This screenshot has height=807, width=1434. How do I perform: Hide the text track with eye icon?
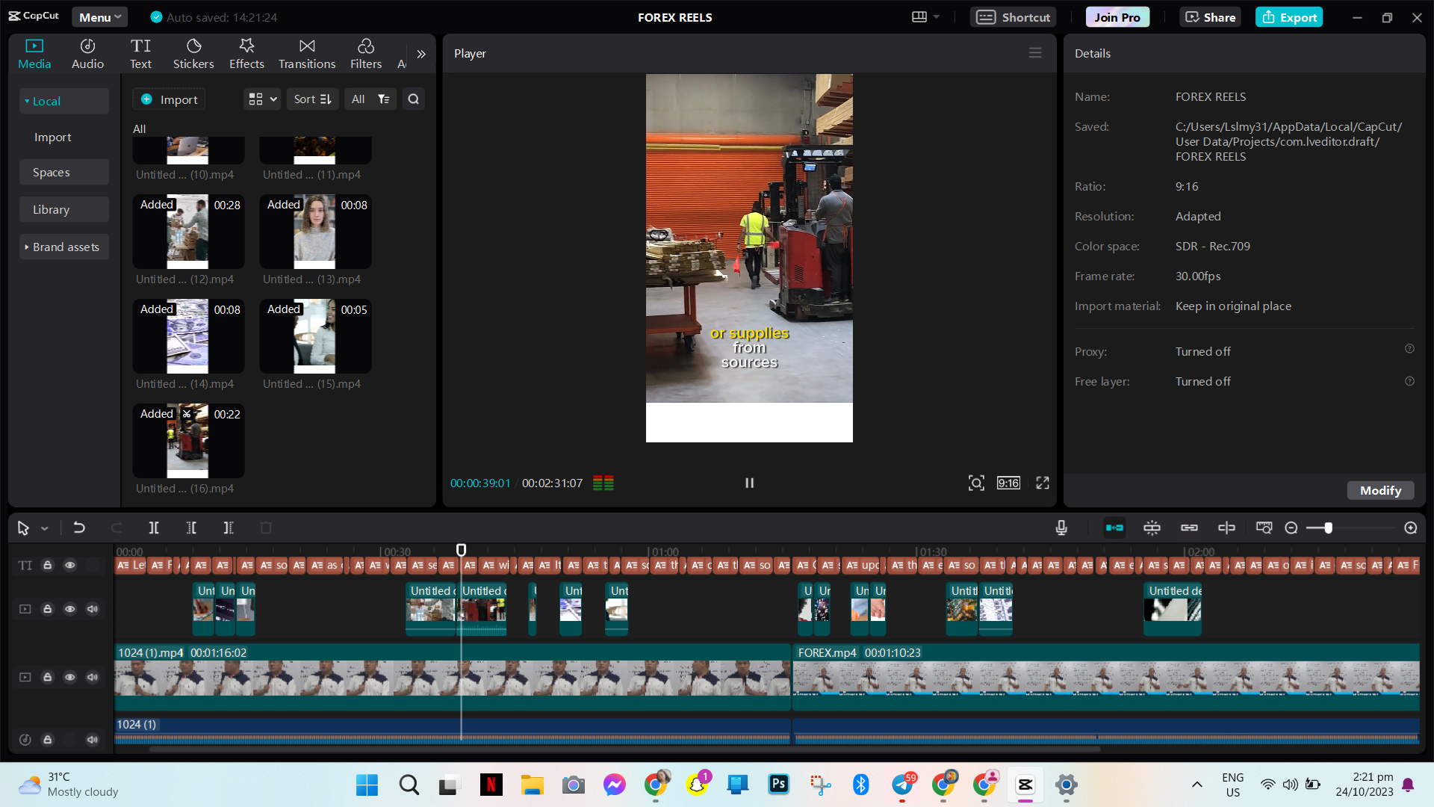pos(69,566)
